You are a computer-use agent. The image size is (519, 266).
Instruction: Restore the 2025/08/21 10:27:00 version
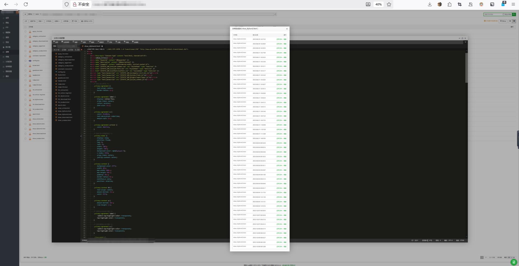[285, 53]
